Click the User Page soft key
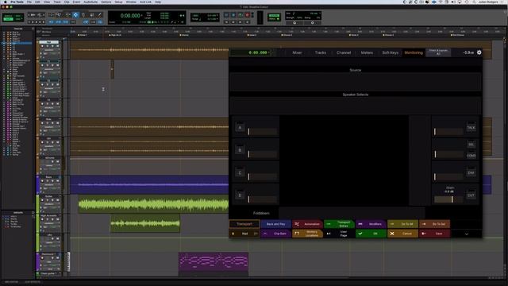This screenshot has height=286, width=508. pos(339,234)
